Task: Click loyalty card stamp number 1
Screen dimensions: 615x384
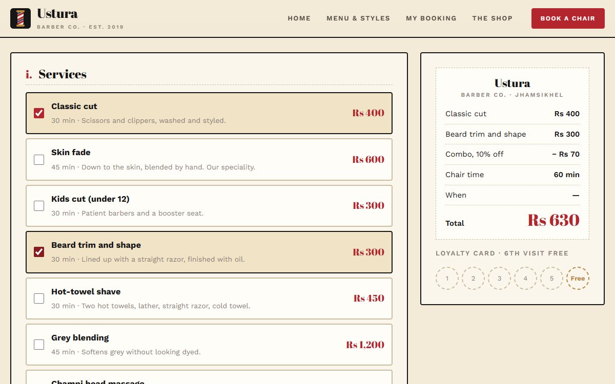Action: (447, 279)
